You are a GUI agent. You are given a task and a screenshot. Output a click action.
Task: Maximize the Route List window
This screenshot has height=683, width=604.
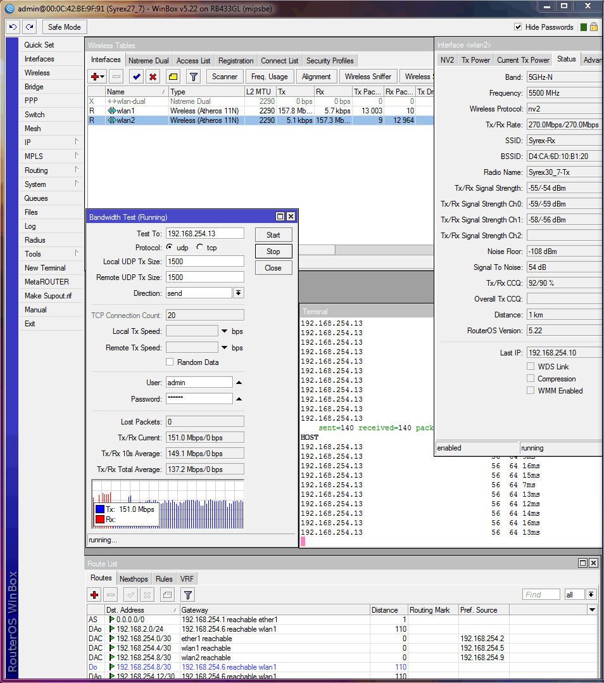click(582, 563)
